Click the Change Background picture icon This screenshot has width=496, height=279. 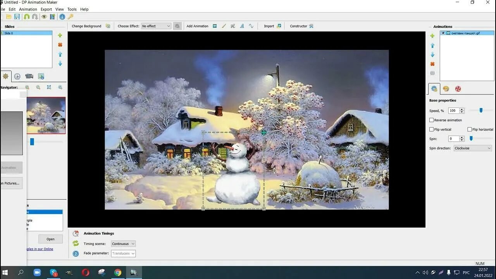[108, 26]
